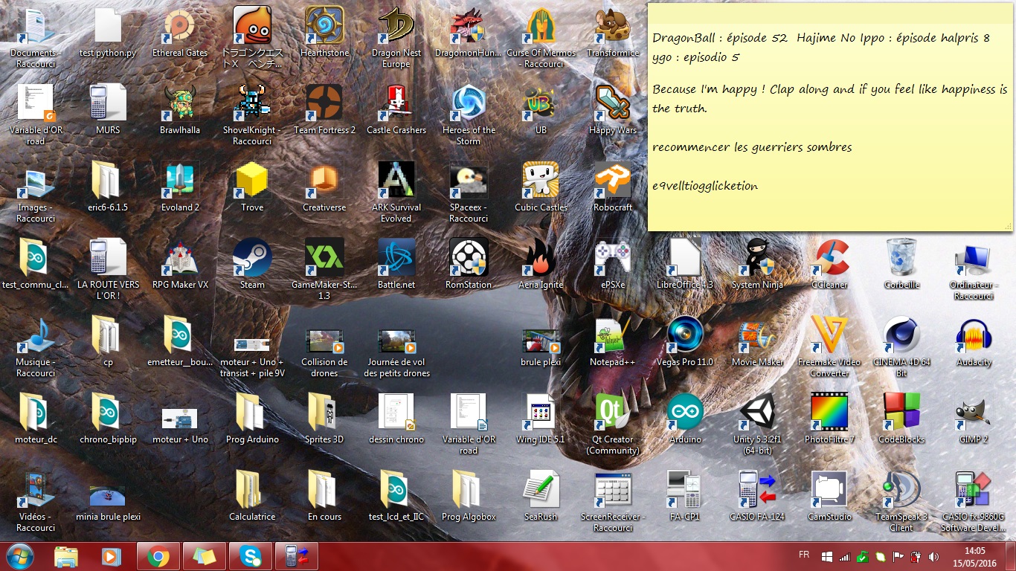Open the Windows Start menu
This screenshot has height=571, width=1016.
[19, 556]
